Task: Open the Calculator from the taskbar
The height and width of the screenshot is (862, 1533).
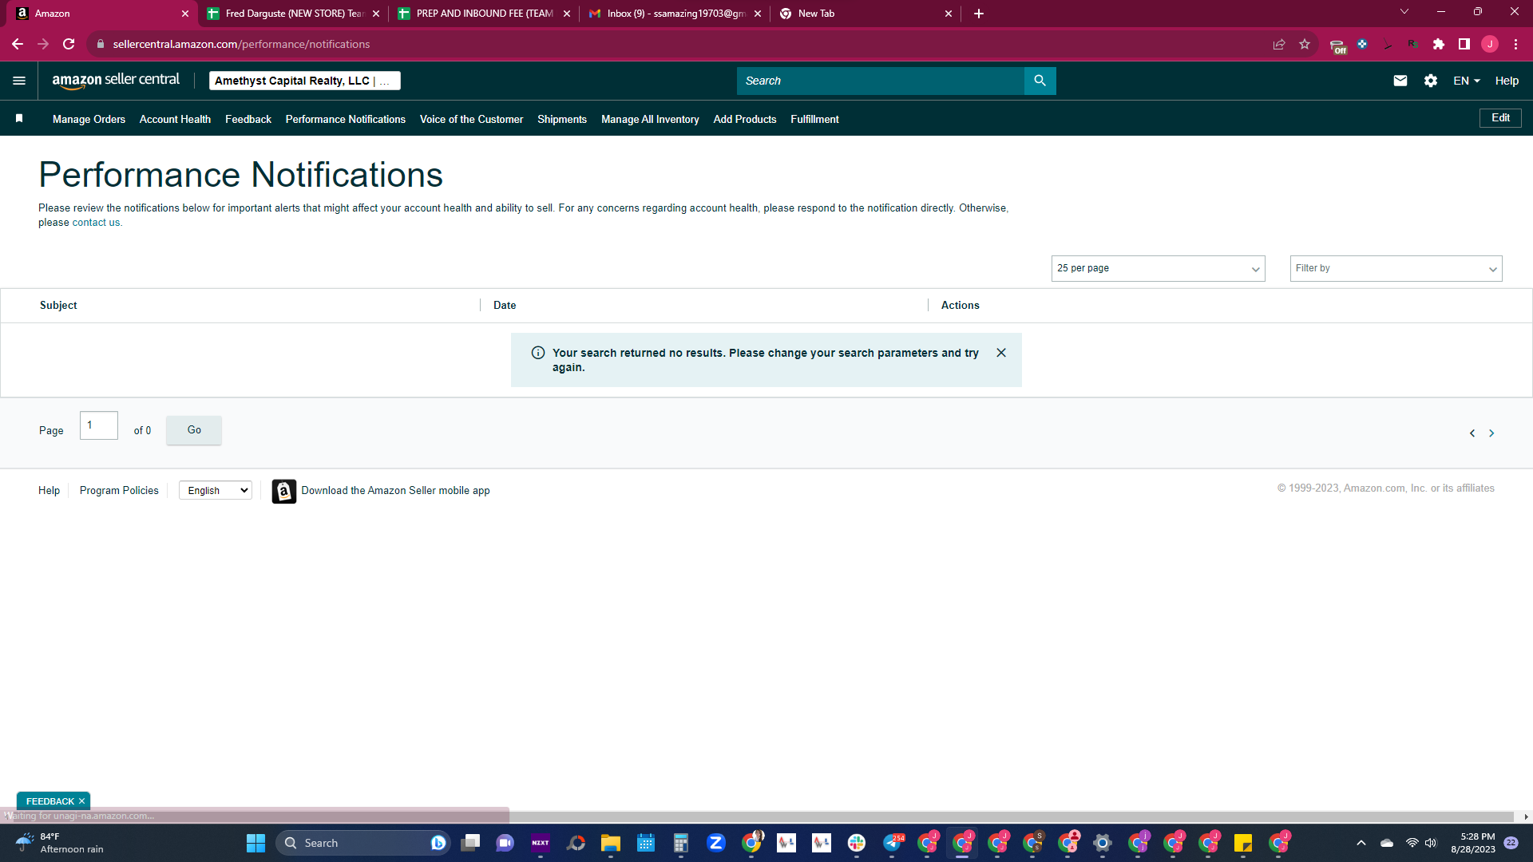Action: pos(681,843)
